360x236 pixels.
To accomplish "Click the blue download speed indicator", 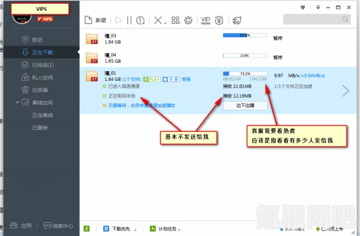I will pyautogui.click(x=292, y=229).
